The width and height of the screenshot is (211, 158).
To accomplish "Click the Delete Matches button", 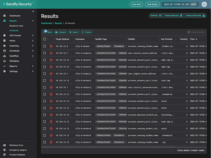I will [173, 16].
